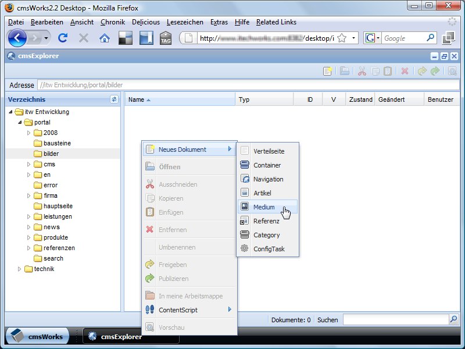
Task: Click the TAG toolbar icon
Action: (x=166, y=38)
